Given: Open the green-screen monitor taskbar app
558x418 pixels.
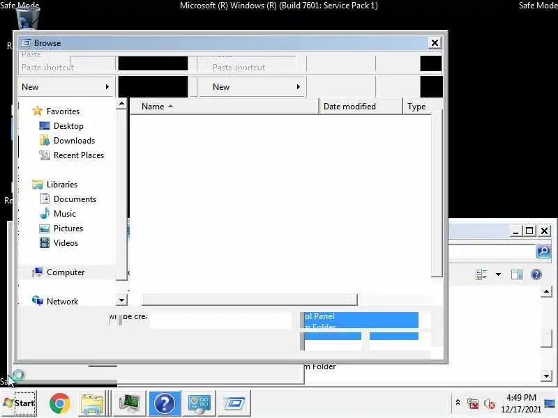Looking at the screenshot, I should 129,403.
